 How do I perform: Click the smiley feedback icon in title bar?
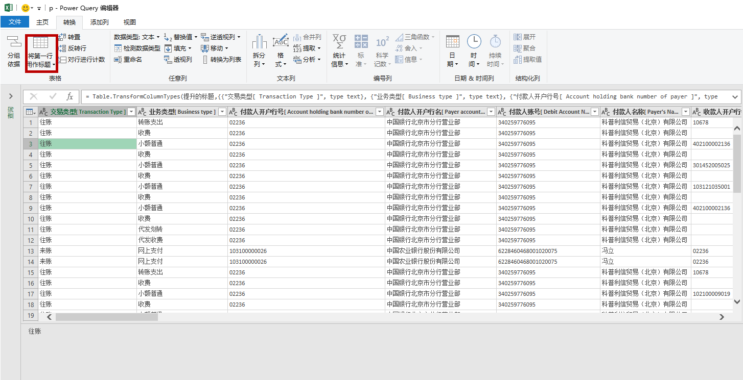25,8
